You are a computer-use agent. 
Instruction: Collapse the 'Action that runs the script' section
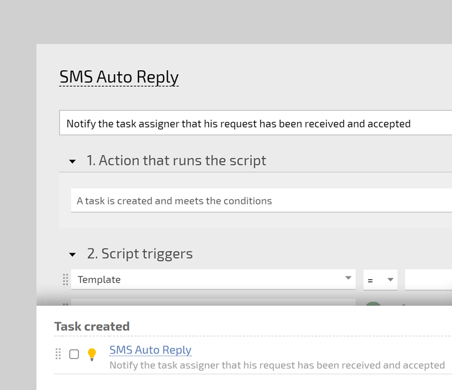(x=72, y=161)
